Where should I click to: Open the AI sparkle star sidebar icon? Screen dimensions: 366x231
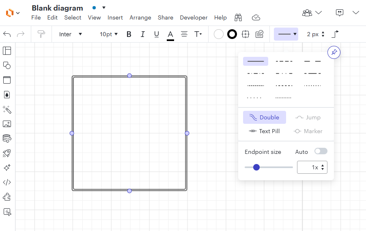pyautogui.click(x=7, y=168)
